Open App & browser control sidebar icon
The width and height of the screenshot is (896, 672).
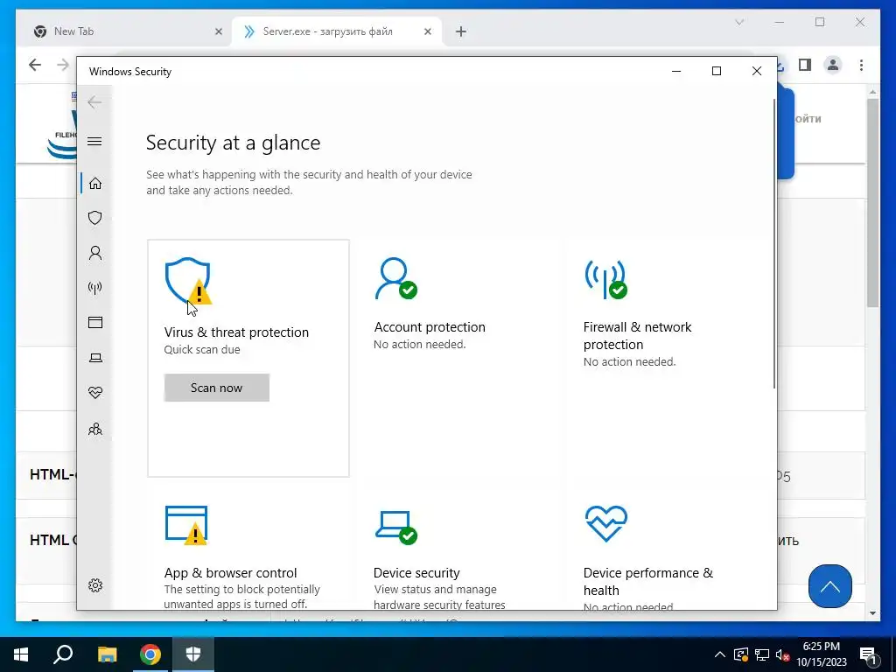click(95, 323)
